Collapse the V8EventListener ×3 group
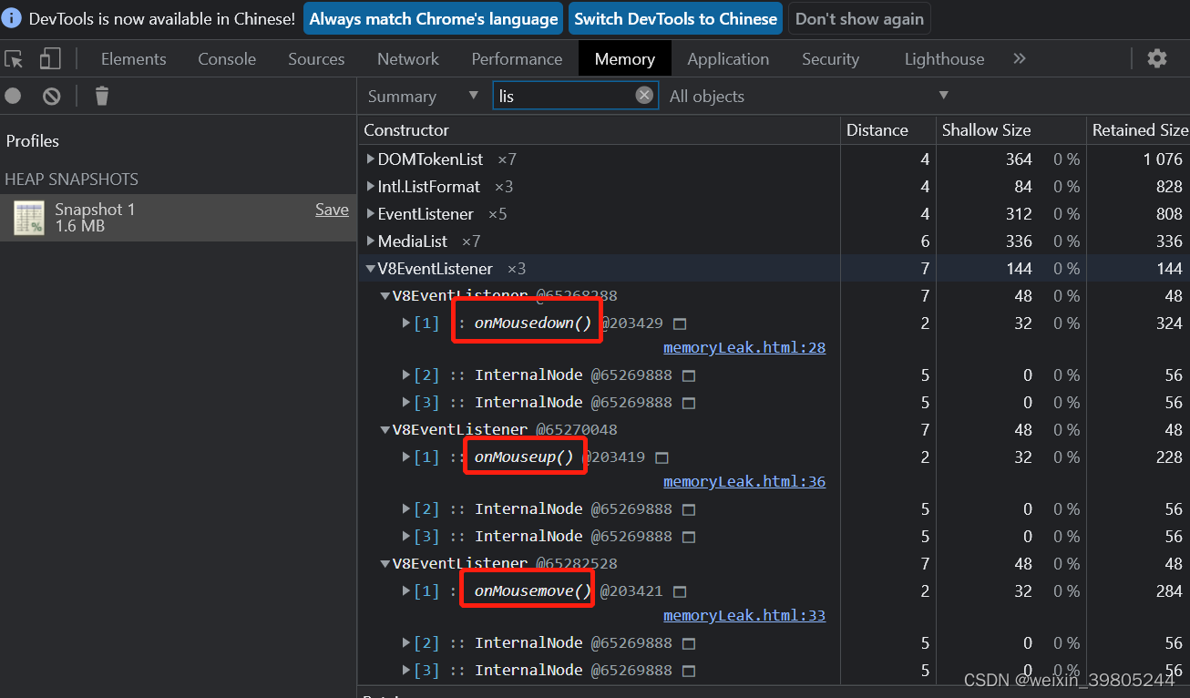 click(x=371, y=269)
